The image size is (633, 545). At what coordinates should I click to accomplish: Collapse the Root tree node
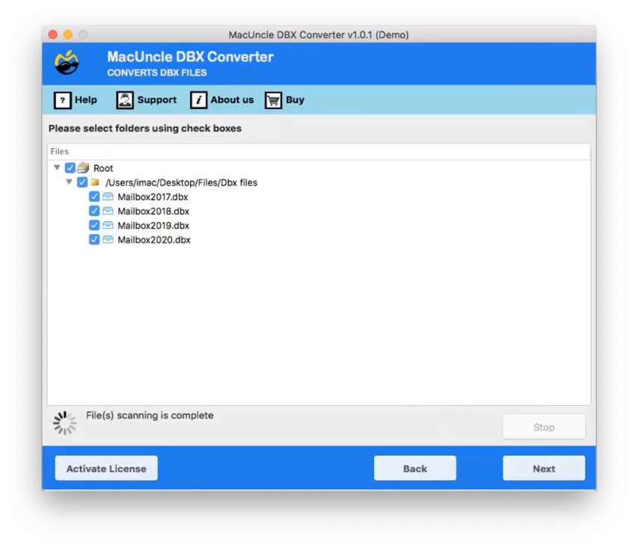57,167
